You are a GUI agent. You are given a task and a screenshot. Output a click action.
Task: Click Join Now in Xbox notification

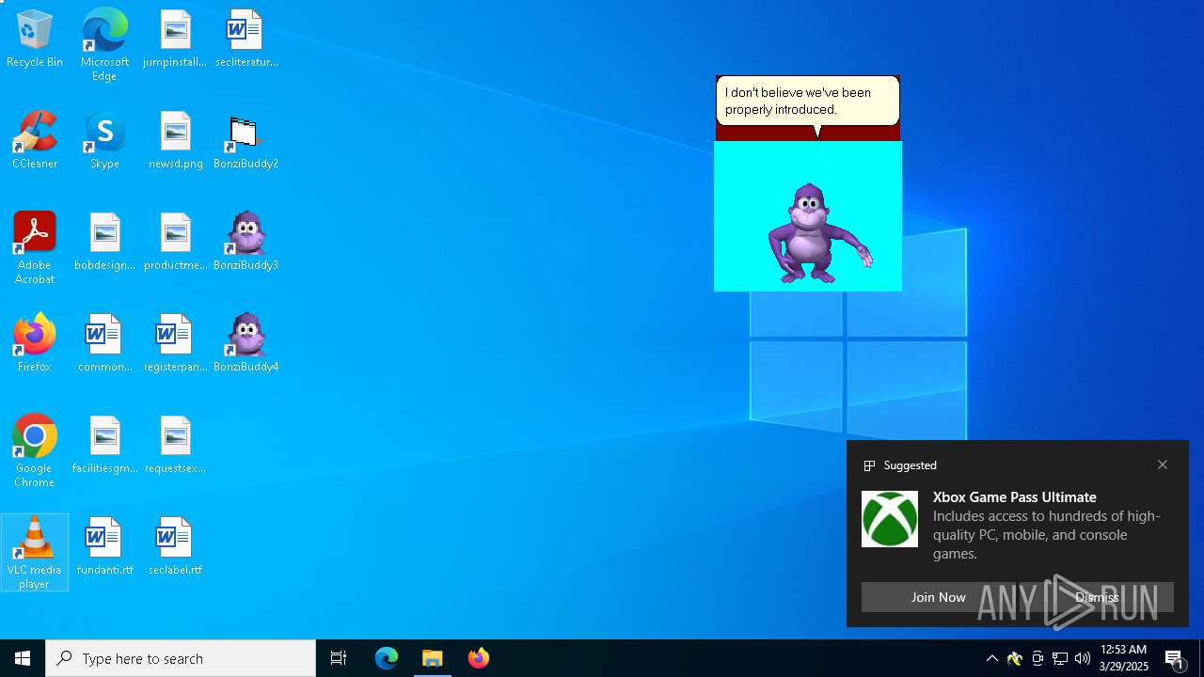tap(938, 597)
